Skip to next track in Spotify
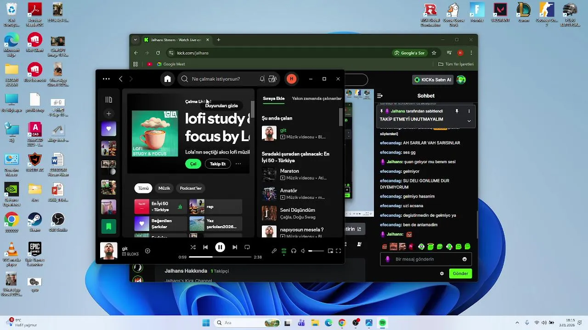This screenshot has height=330, width=588. tap(235, 247)
